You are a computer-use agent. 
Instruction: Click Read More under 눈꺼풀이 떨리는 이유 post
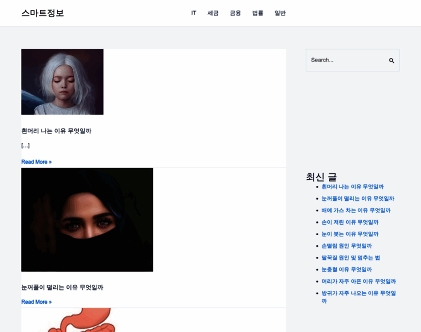pyautogui.click(x=36, y=302)
